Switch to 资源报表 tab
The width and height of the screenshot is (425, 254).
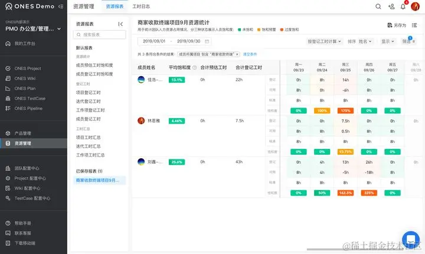tap(115, 6)
